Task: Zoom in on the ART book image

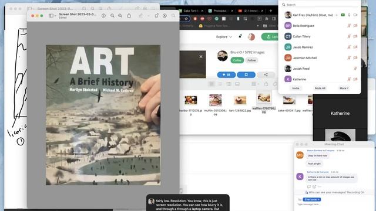Action: click(120, 16)
